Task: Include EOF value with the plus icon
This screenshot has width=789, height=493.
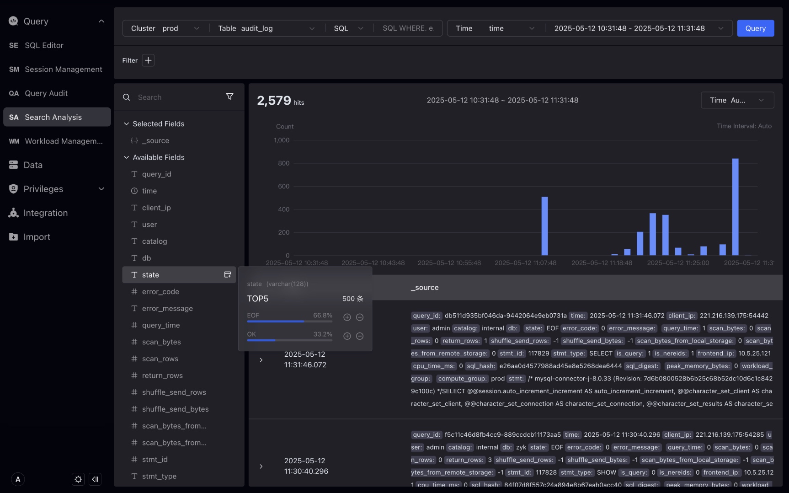Action: tap(347, 317)
